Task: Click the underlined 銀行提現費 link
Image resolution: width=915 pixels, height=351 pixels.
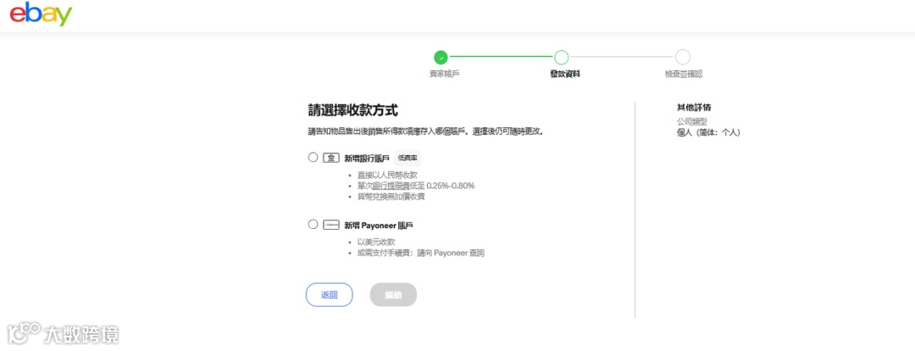Action: point(391,186)
